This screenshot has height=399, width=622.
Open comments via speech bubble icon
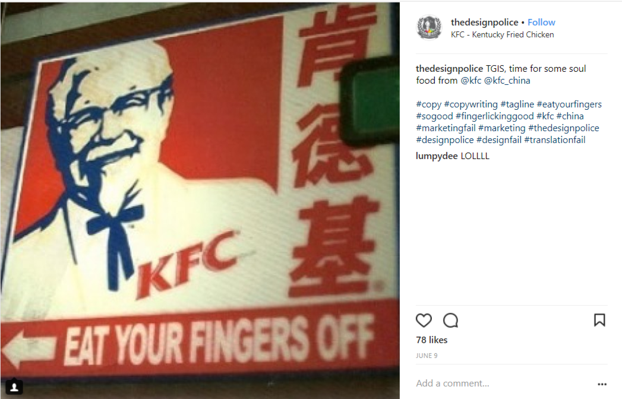tap(451, 320)
